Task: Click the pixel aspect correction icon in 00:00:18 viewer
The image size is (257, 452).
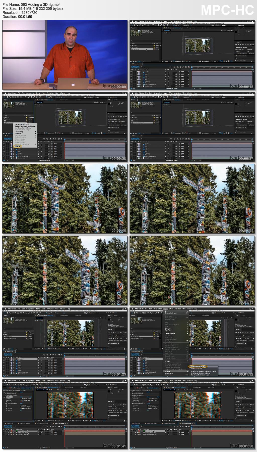Action: pyautogui.click(x=220, y=61)
